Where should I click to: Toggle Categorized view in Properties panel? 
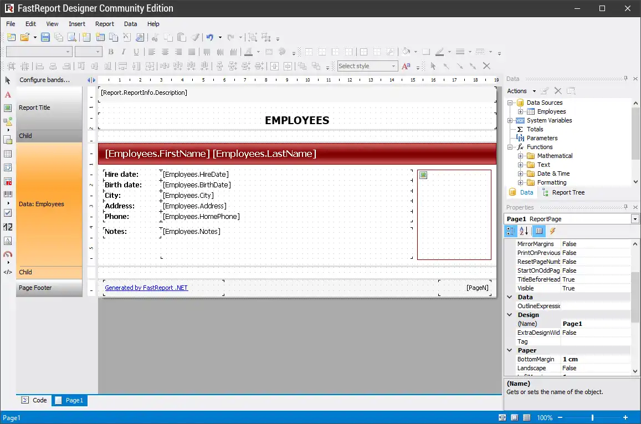pos(511,231)
